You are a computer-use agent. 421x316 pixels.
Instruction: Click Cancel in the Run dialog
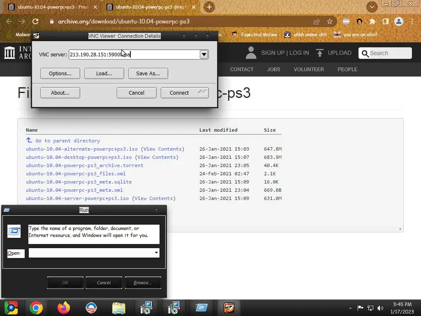coord(104,283)
